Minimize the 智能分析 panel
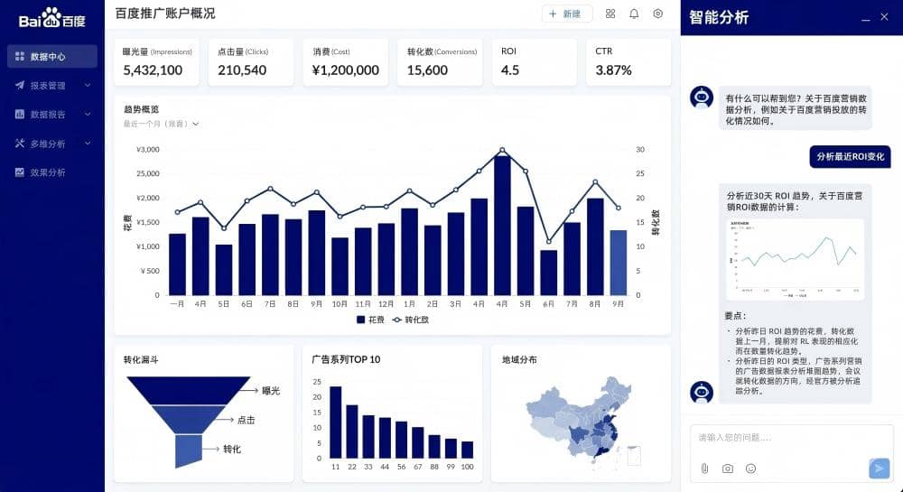Image resolution: width=903 pixels, height=492 pixels. pyautogui.click(x=866, y=18)
